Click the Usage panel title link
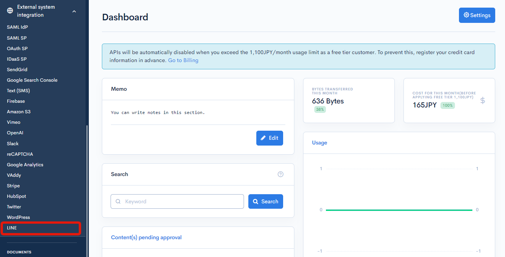The height and width of the screenshot is (257, 505). [319, 143]
